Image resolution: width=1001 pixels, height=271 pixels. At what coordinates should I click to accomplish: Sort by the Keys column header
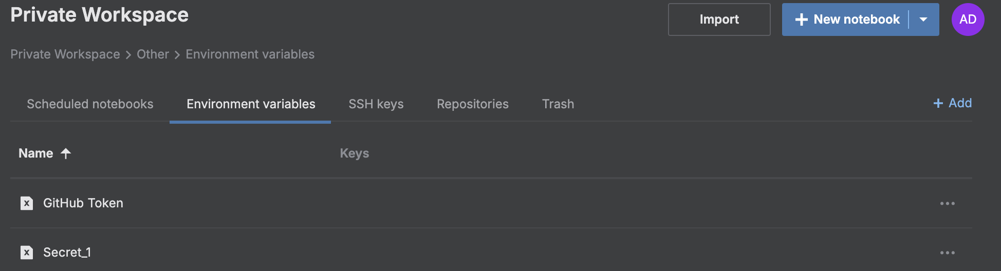click(x=355, y=153)
